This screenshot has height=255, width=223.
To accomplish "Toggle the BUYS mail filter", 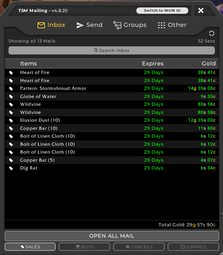I will [x=84, y=247].
